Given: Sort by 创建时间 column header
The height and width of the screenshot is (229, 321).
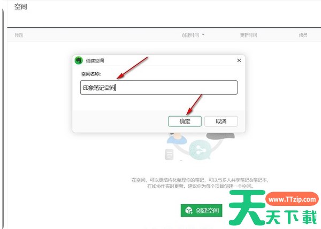Looking at the screenshot, I should tap(190, 35).
